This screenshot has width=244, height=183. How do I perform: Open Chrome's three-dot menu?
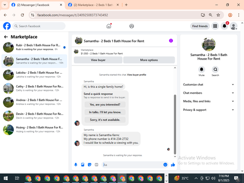[239, 15]
